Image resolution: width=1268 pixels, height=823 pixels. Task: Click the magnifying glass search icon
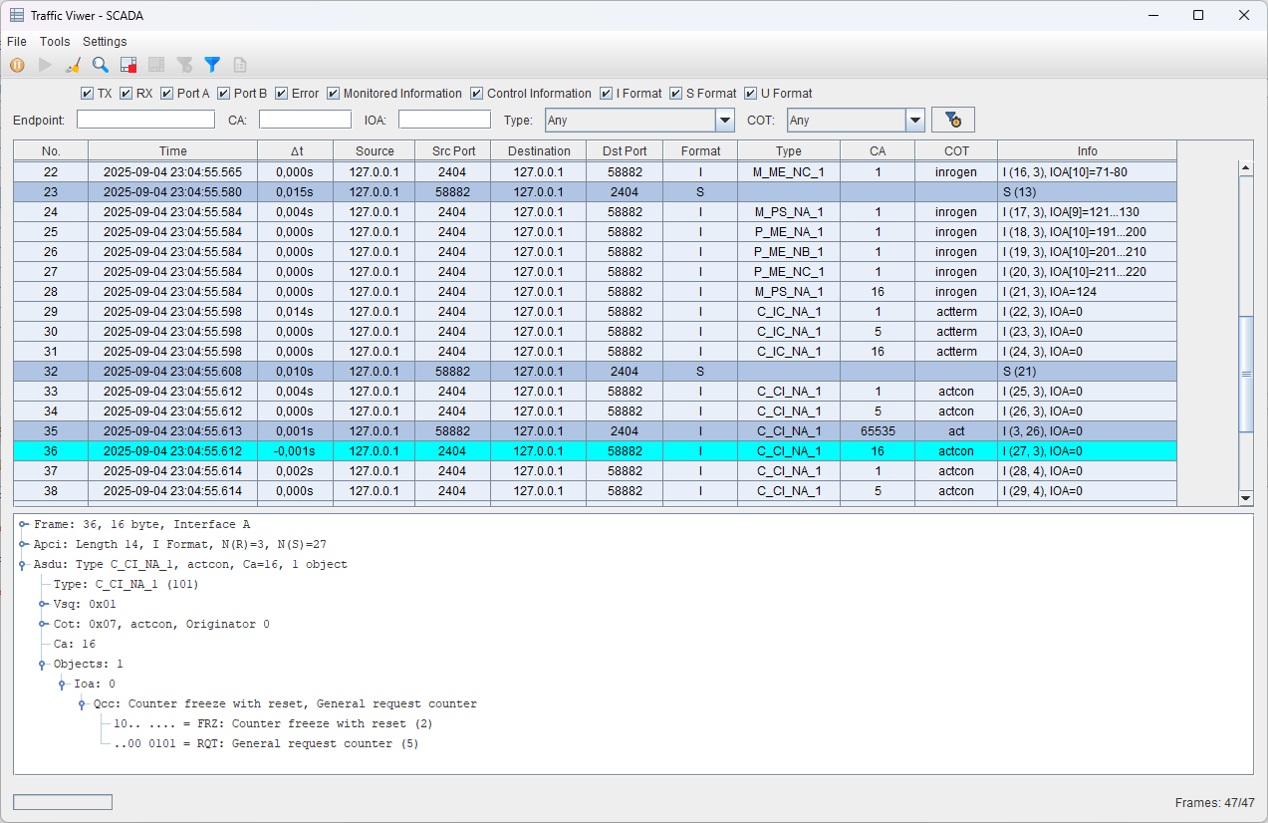pyautogui.click(x=101, y=65)
